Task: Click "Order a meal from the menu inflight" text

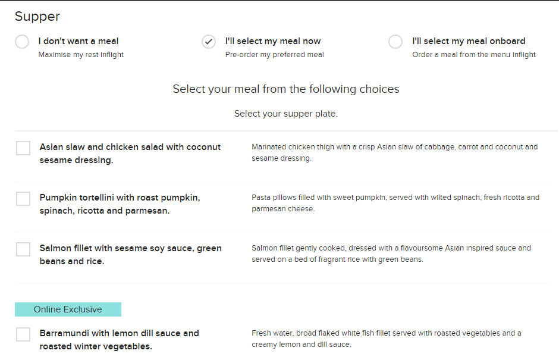Action: click(474, 55)
